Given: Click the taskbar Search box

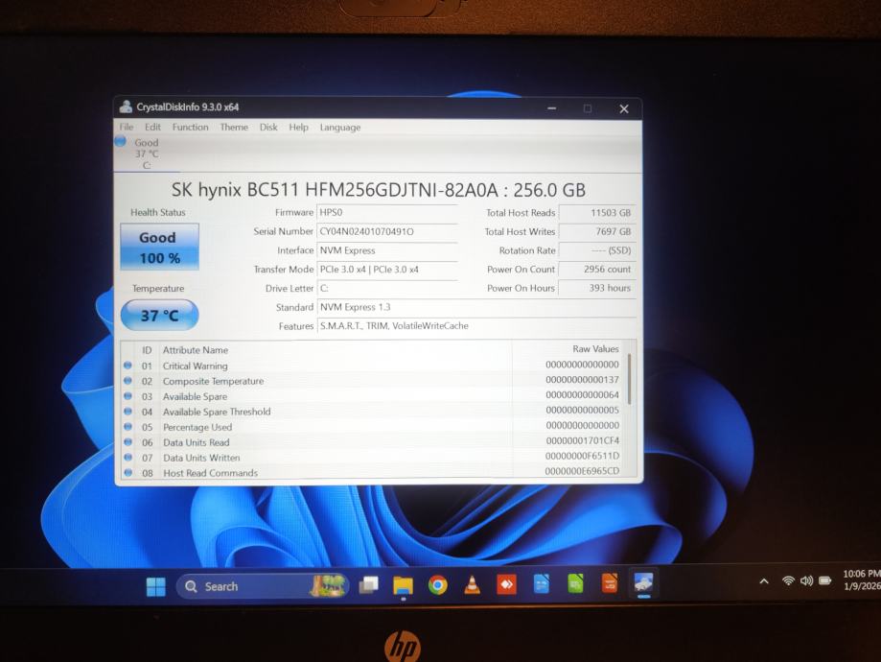Looking at the screenshot, I should [263, 586].
